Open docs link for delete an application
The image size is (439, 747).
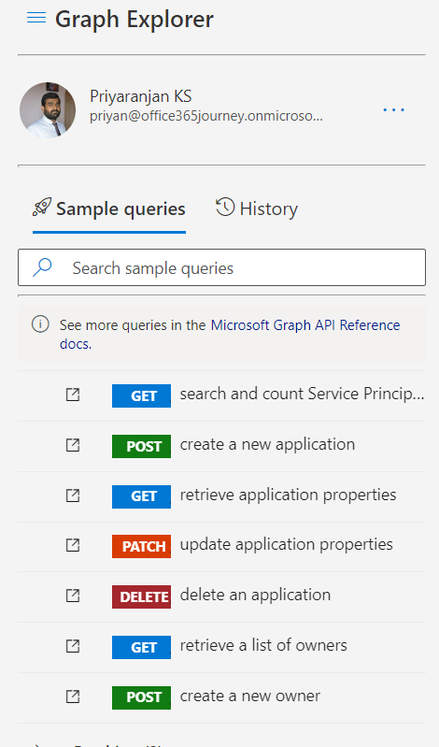(73, 596)
